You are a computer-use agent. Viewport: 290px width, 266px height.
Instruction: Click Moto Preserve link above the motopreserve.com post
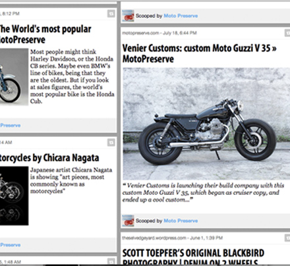pyautogui.click(x=181, y=16)
